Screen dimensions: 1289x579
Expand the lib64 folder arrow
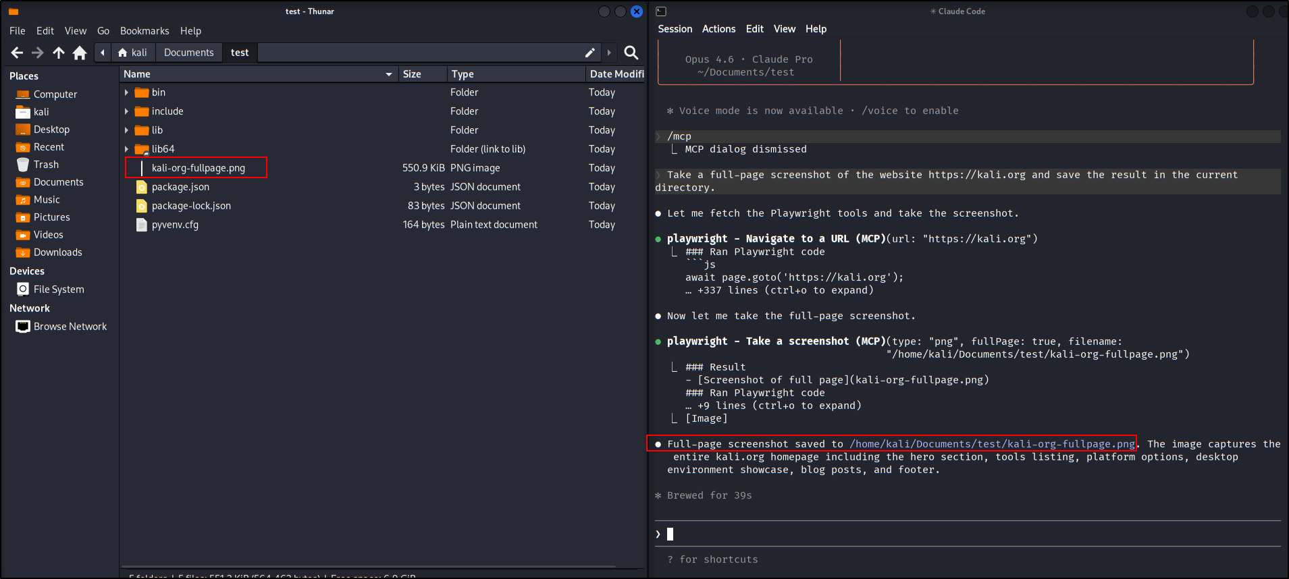(126, 149)
